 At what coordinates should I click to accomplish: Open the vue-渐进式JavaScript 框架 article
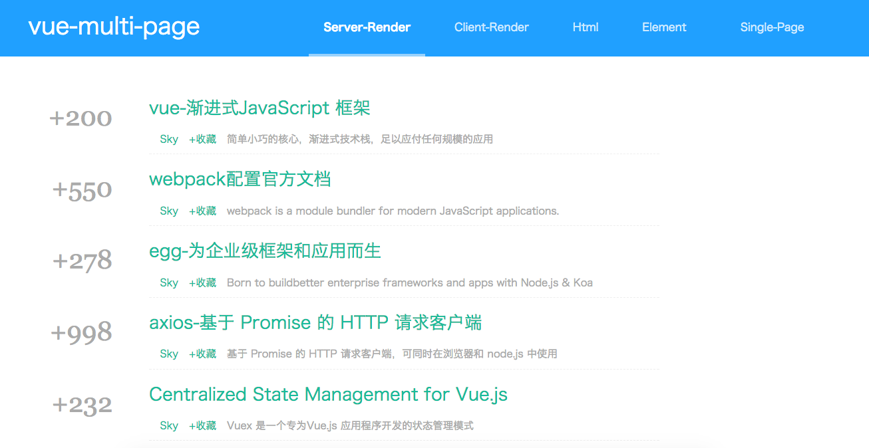[x=260, y=108]
